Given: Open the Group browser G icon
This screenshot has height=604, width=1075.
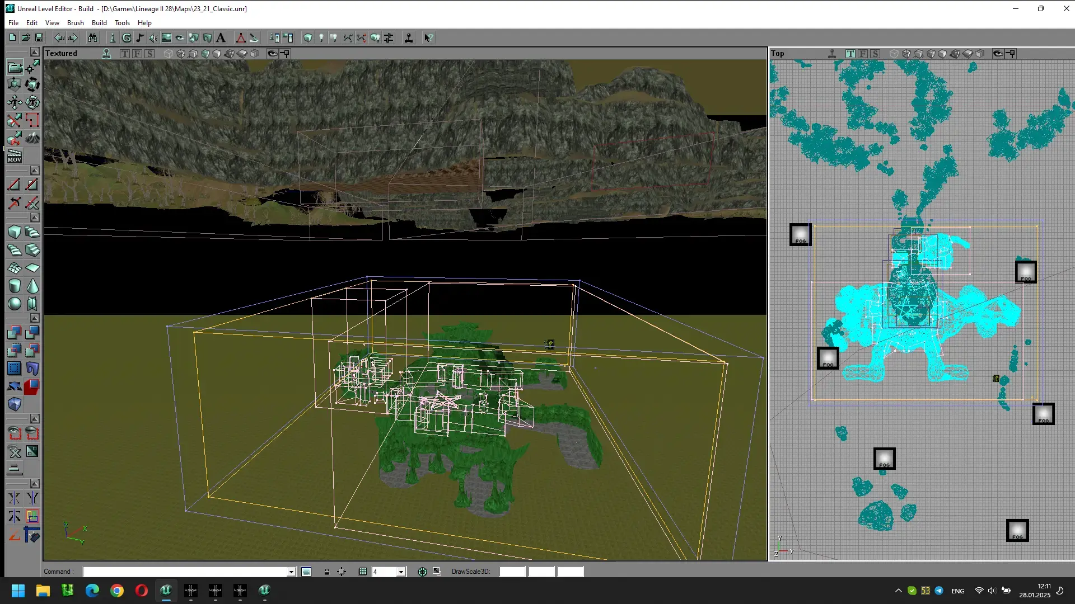Looking at the screenshot, I should (x=127, y=37).
